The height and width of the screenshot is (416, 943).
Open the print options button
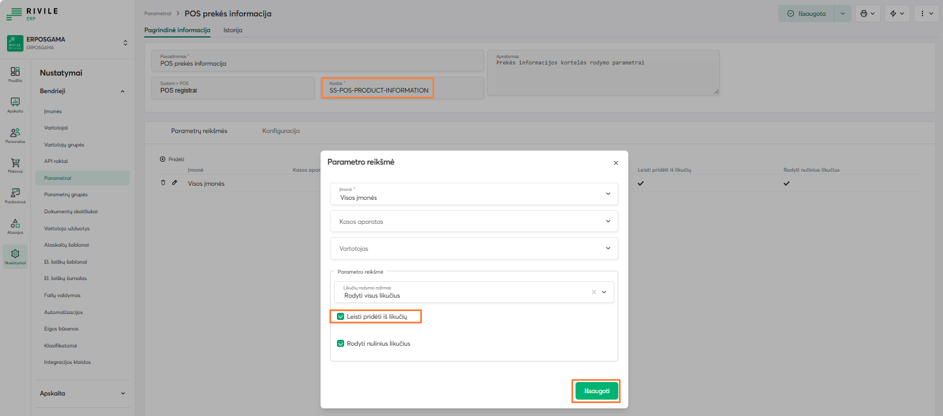click(x=867, y=13)
